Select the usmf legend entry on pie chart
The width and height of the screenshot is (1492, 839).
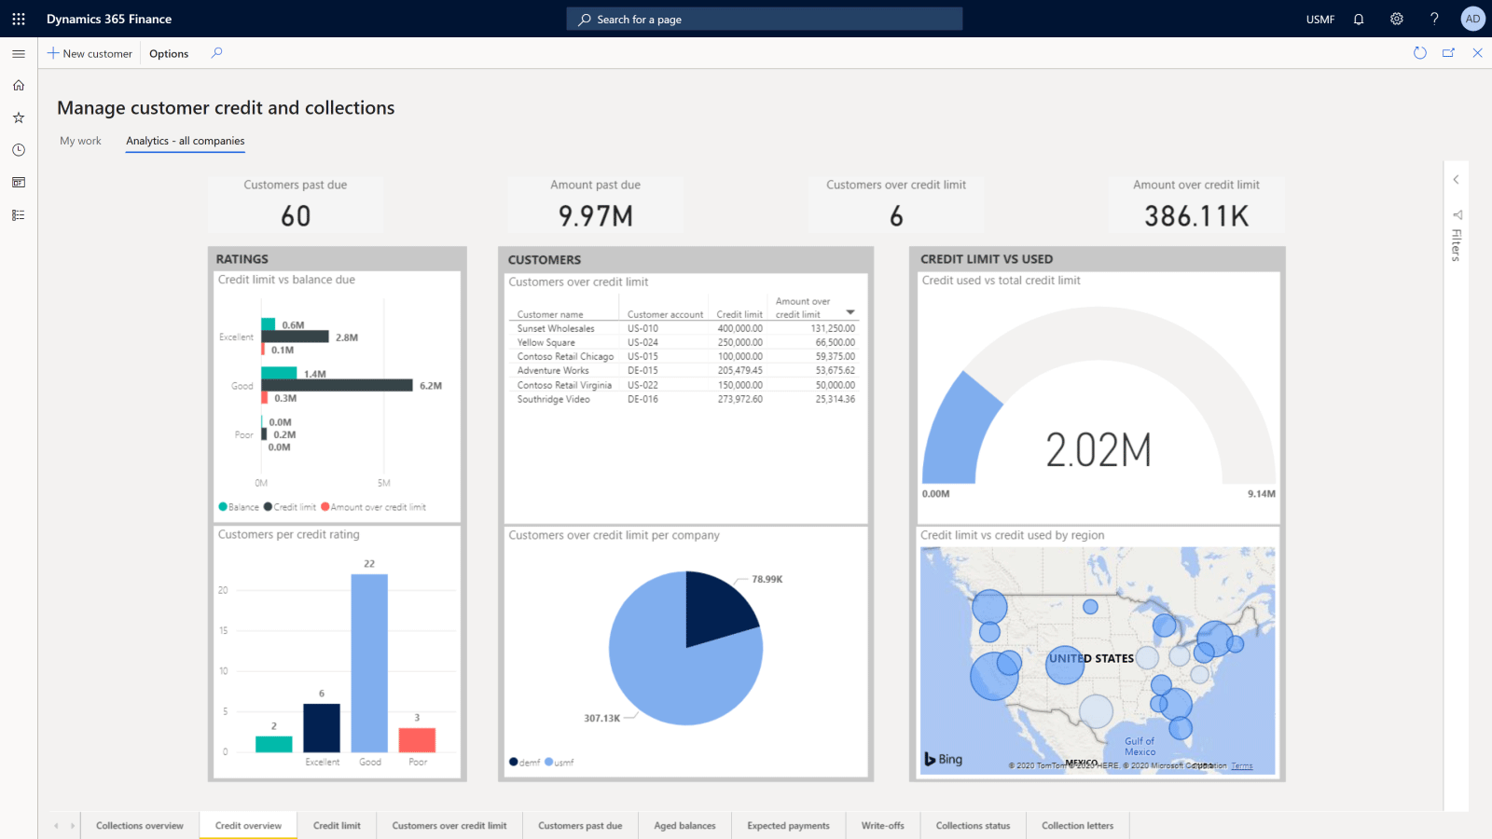(561, 762)
